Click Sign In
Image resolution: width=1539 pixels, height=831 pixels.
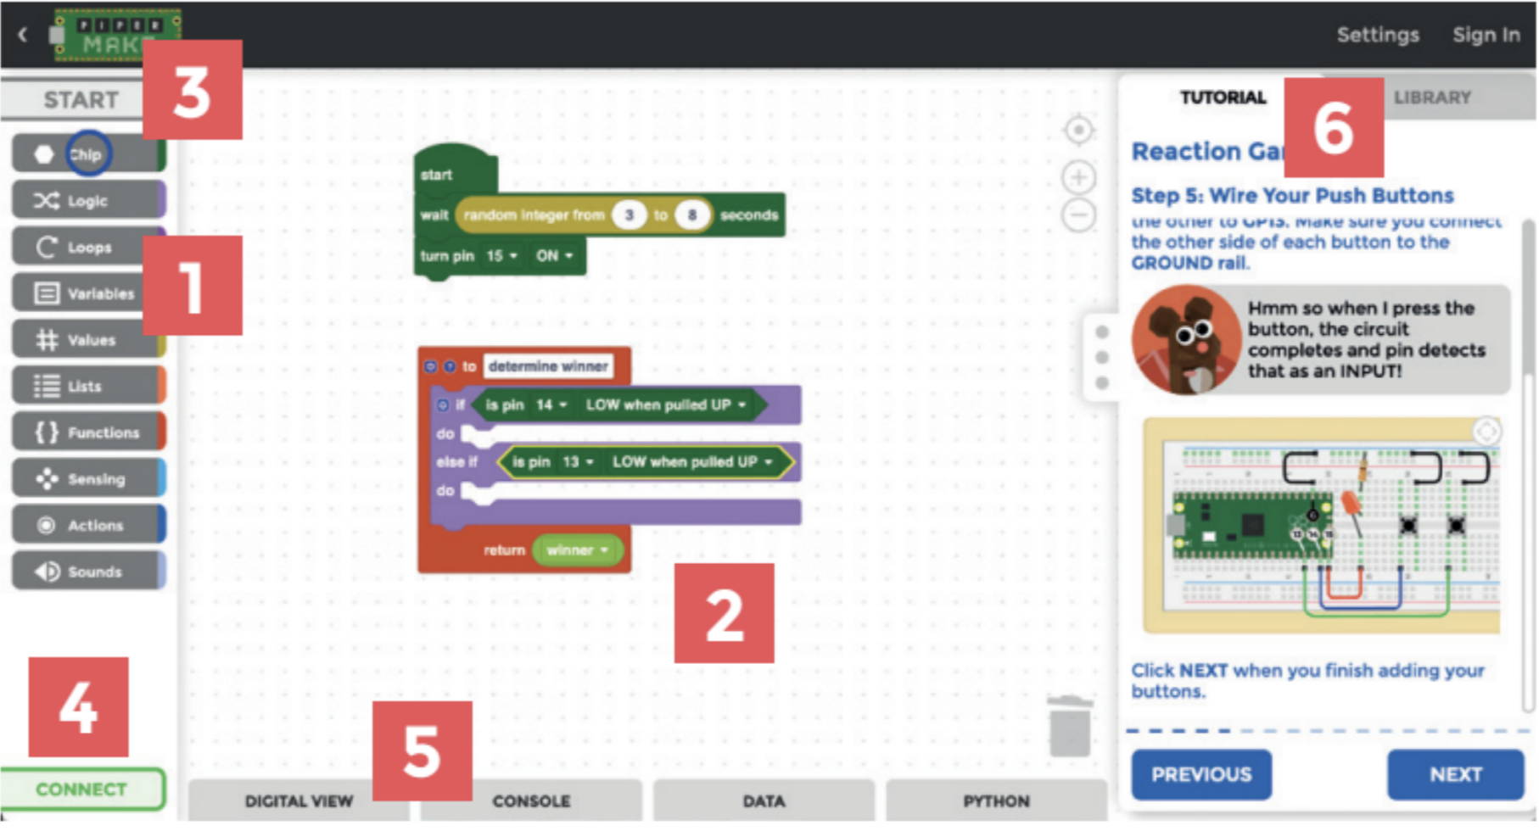[x=1486, y=35]
